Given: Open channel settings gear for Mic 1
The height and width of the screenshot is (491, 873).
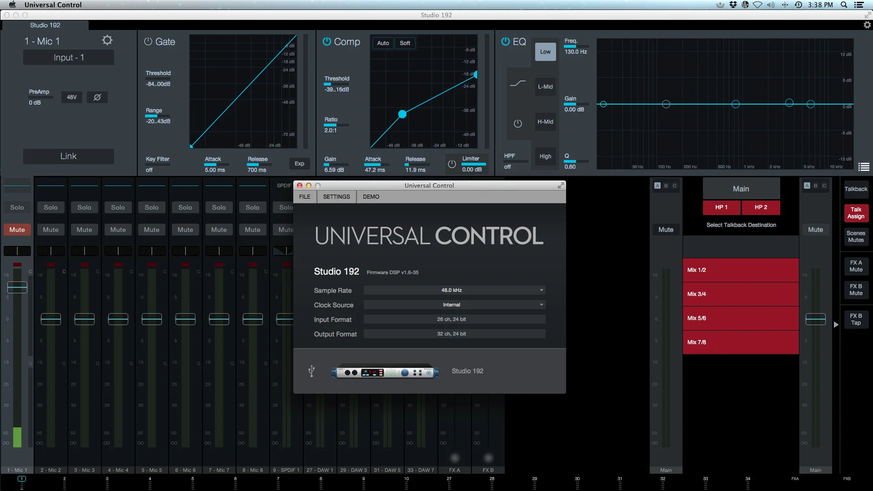Looking at the screenshot, I should click(107, 40).
